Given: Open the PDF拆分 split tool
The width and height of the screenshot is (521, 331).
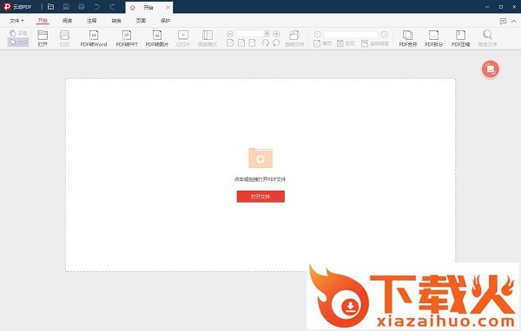Looking at the screenshot, I should pos(434,38).
